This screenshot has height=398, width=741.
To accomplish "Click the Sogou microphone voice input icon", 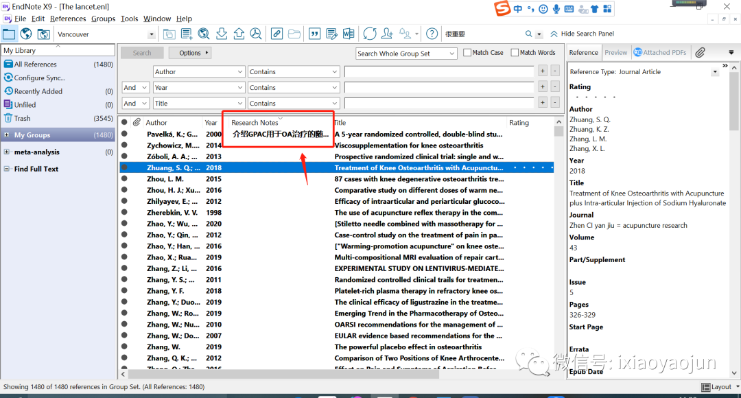I will click(556, 9).
